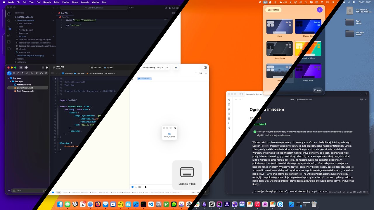The width and height of the screenshot is (374, 210).
Task: Open the Find navigator magnifier icon
Action: [23, 73]
